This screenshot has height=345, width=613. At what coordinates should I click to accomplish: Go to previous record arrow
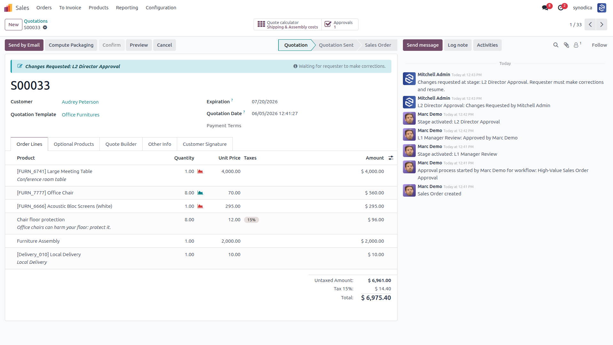[590, 25]
